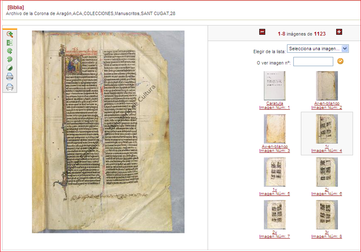Open the 1v thumbnail image
The height and width of the screenshot is (252, 361).
275,172
